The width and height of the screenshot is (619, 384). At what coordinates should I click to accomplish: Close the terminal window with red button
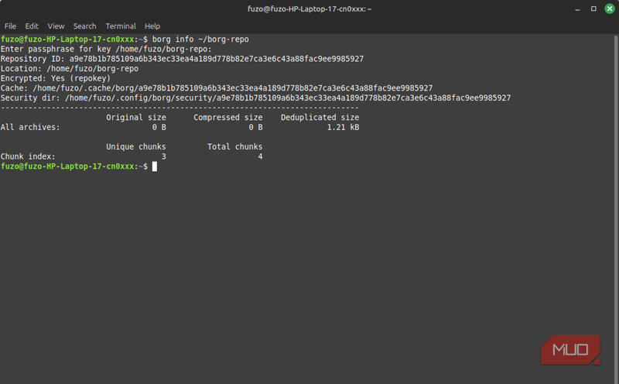[609, 9]
